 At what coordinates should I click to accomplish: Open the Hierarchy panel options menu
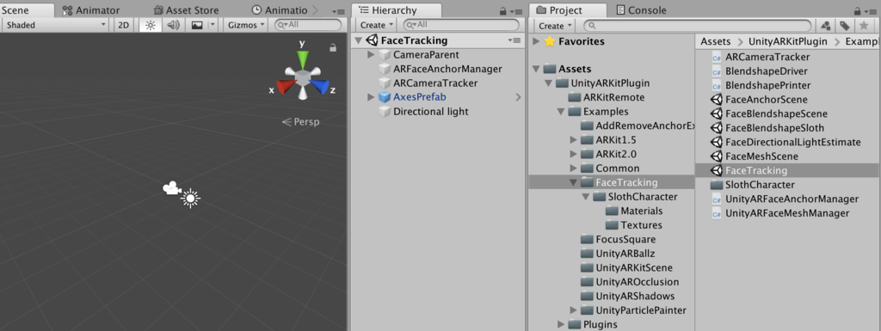coord(515,11)
